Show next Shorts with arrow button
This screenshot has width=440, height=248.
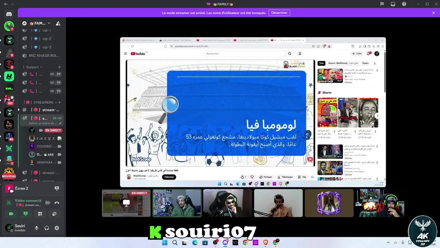tap(377, 116)
